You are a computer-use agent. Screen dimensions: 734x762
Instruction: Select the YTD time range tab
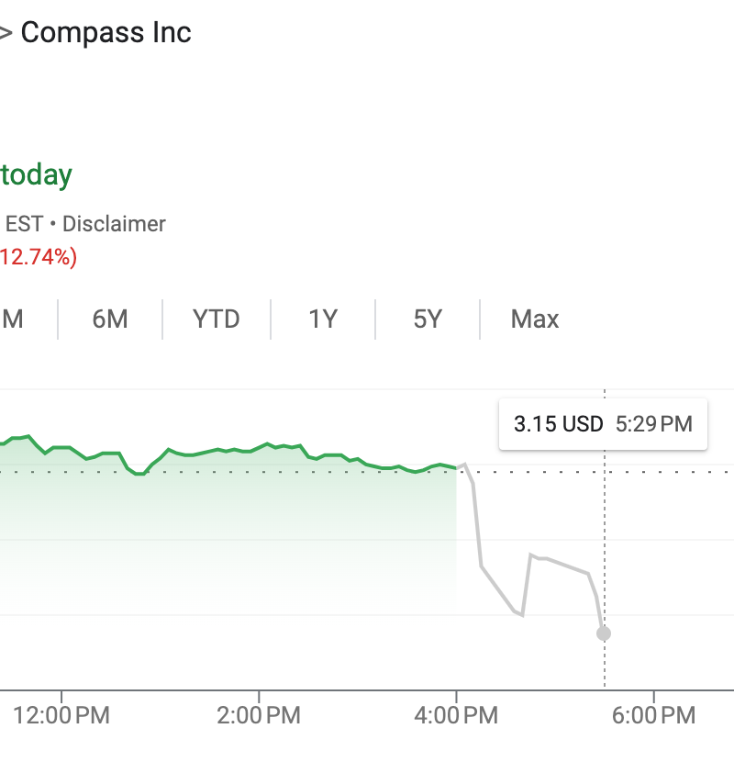[x=216, y=319]
